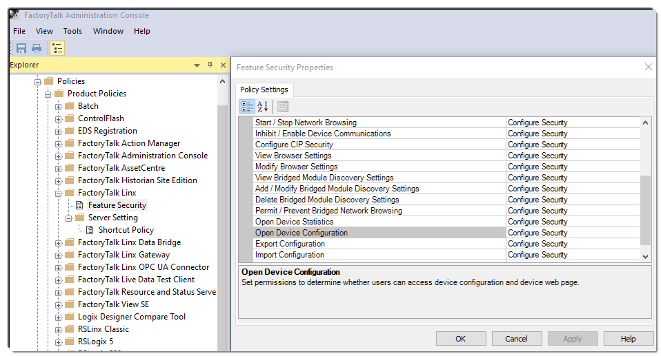Click the Shortcut Policy document icon
This screenshot has width=661, height=356.
pyautogui.click(x=90, y=230)
